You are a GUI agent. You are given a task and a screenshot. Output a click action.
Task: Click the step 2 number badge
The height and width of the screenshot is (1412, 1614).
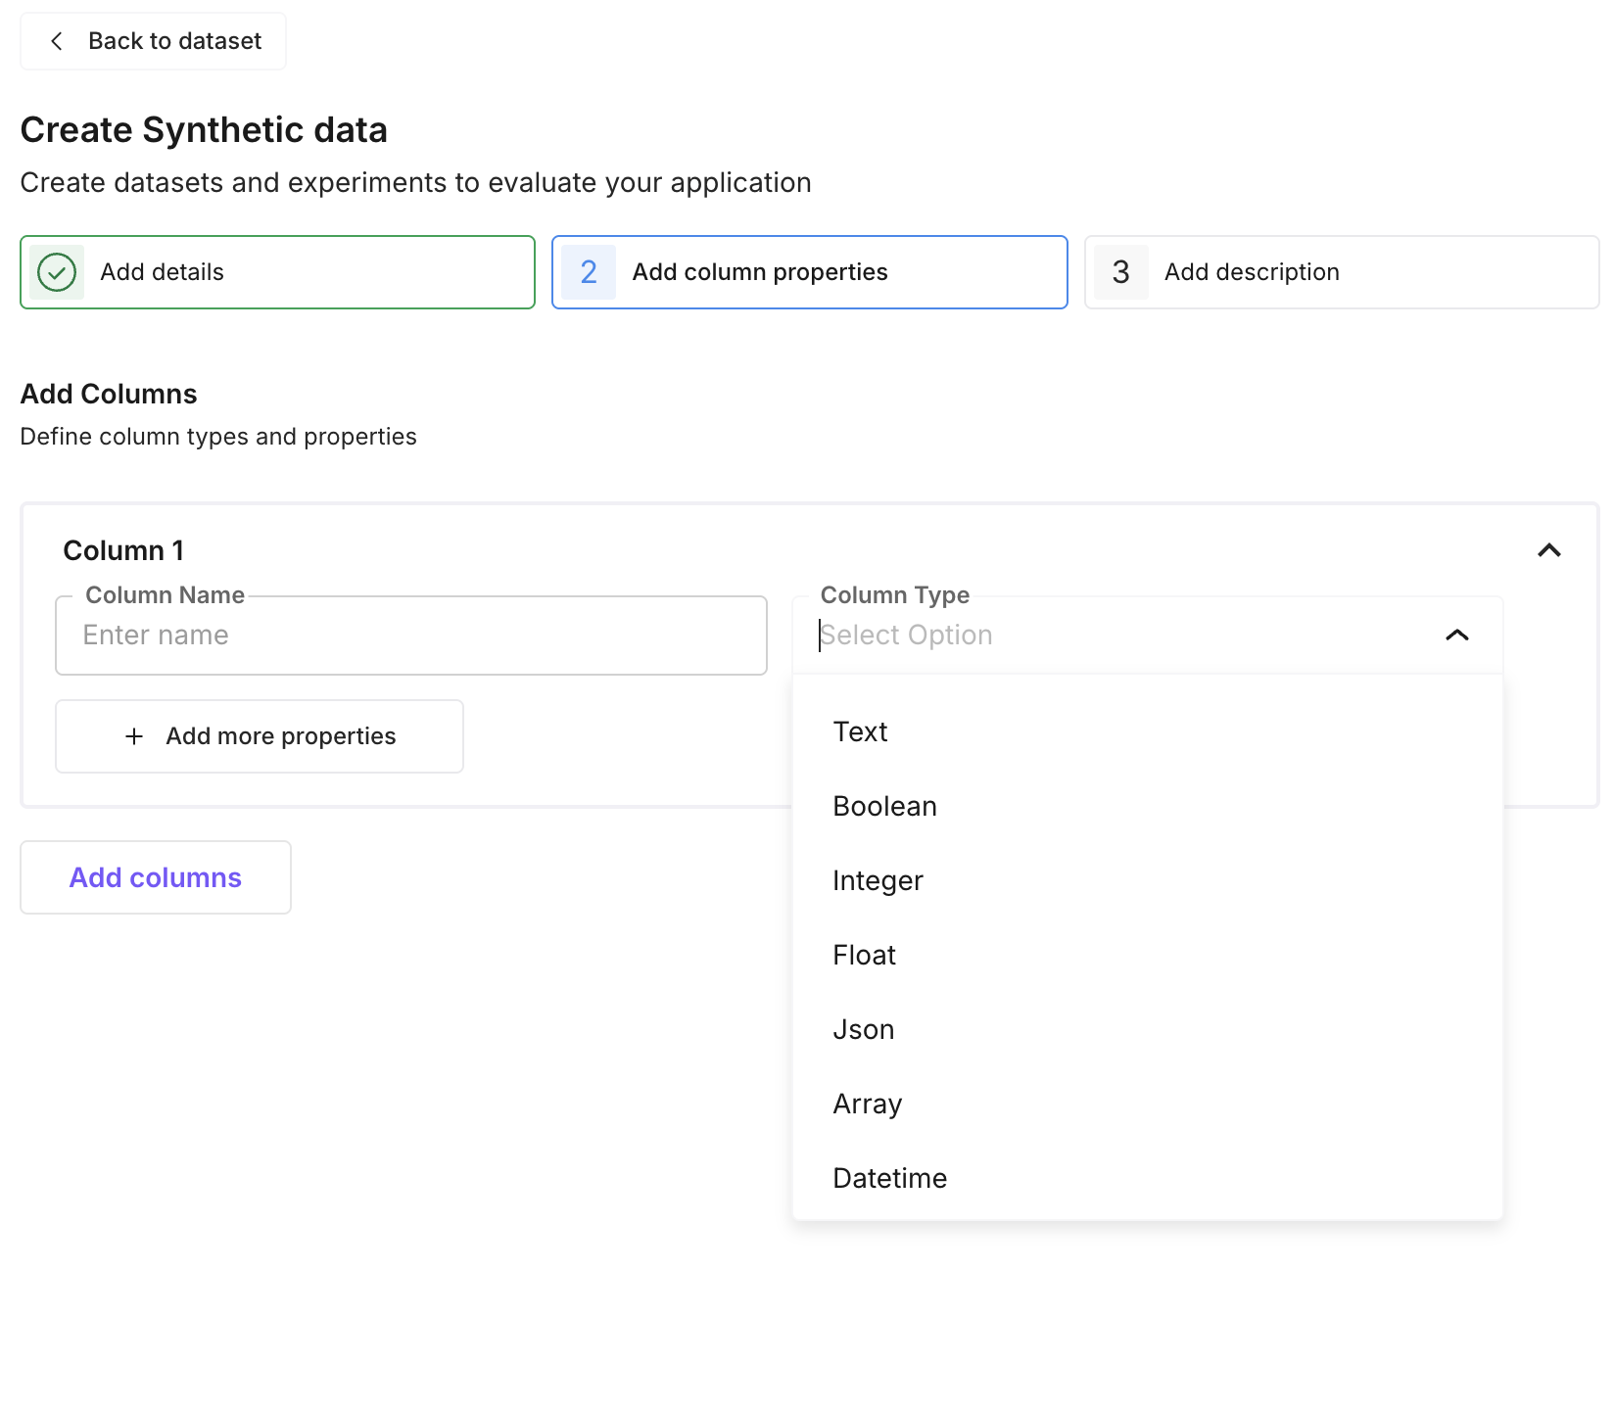(589, 272)
